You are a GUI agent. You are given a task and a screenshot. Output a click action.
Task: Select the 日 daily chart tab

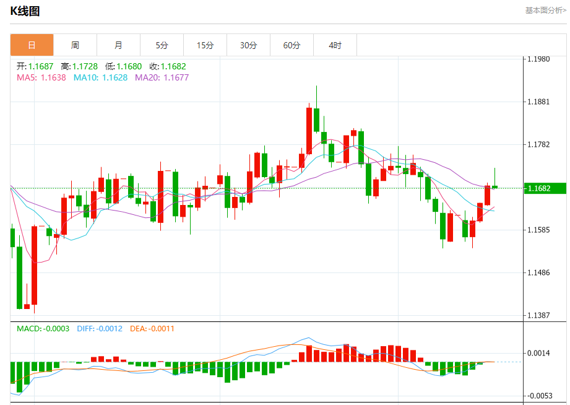(32, 45)
